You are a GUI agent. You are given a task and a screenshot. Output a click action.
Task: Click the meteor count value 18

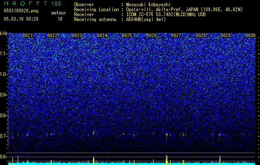click(60, 19)
